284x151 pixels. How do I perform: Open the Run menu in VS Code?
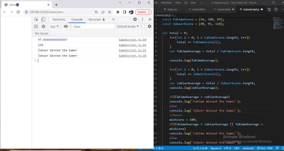pyautogui.click(x=193, y=3)
